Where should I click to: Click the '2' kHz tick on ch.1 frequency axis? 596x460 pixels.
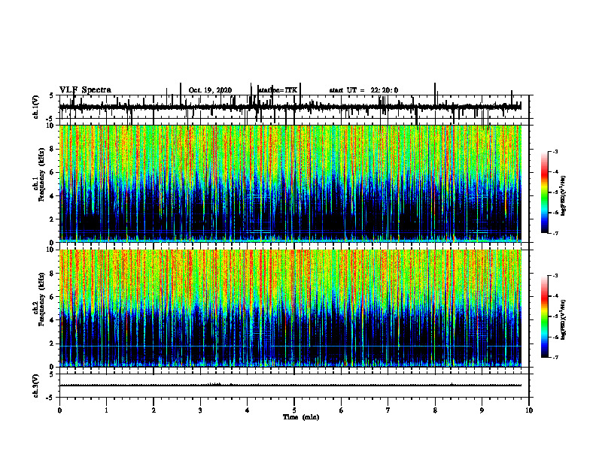click(53, 219)
